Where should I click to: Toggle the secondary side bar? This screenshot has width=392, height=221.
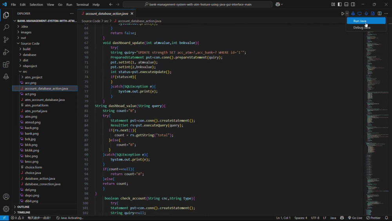point(353,4)
